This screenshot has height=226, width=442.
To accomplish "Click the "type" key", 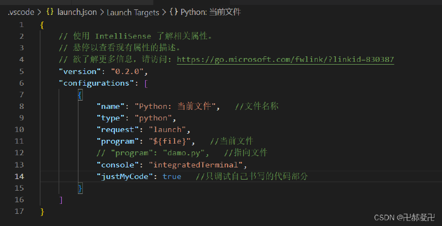I will (x=111, y=118).
